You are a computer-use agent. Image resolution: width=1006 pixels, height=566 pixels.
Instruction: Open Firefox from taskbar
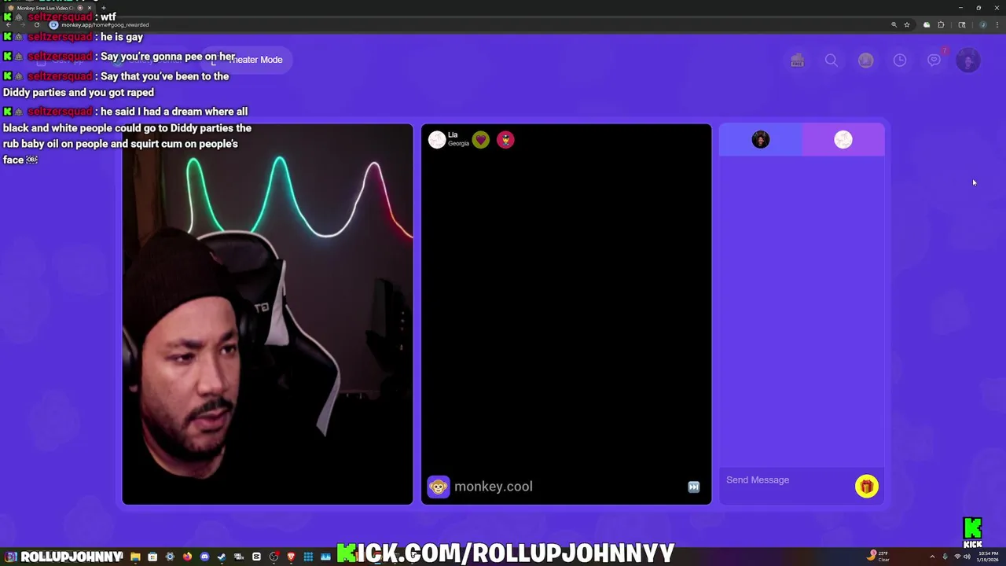pos(187,557)
